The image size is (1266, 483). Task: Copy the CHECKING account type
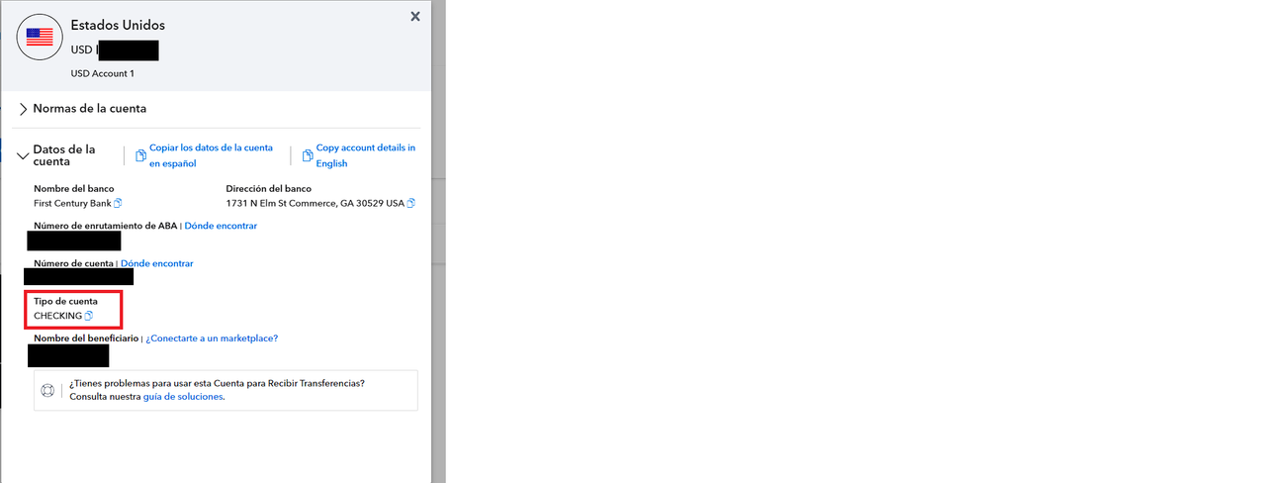88,316
